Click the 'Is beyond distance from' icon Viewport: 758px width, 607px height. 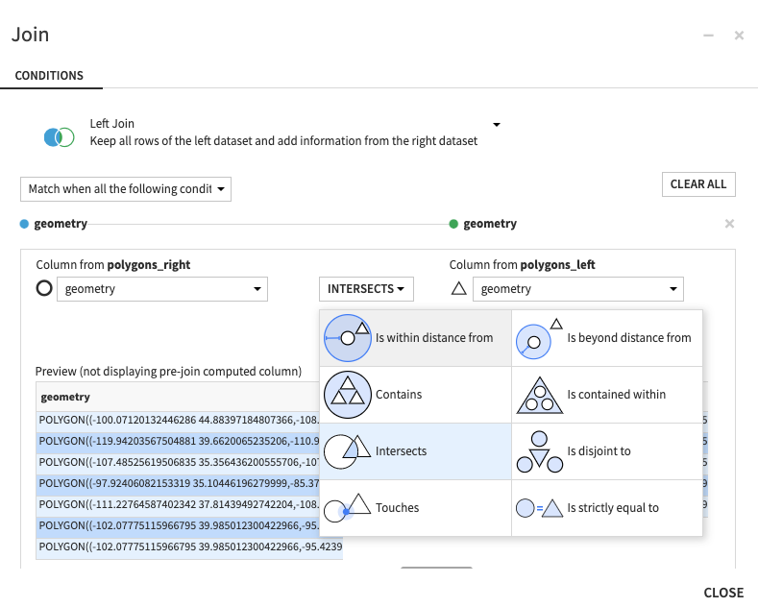(x=539, y=338)
